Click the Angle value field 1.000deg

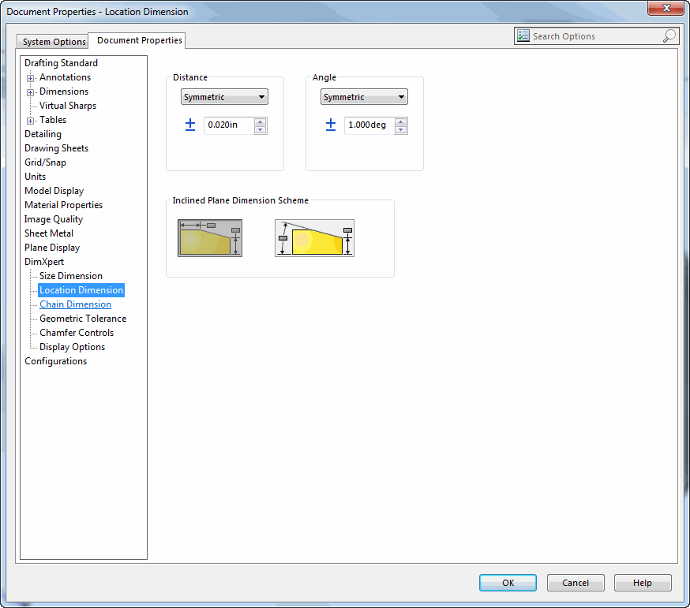click(x=369, y=125)
